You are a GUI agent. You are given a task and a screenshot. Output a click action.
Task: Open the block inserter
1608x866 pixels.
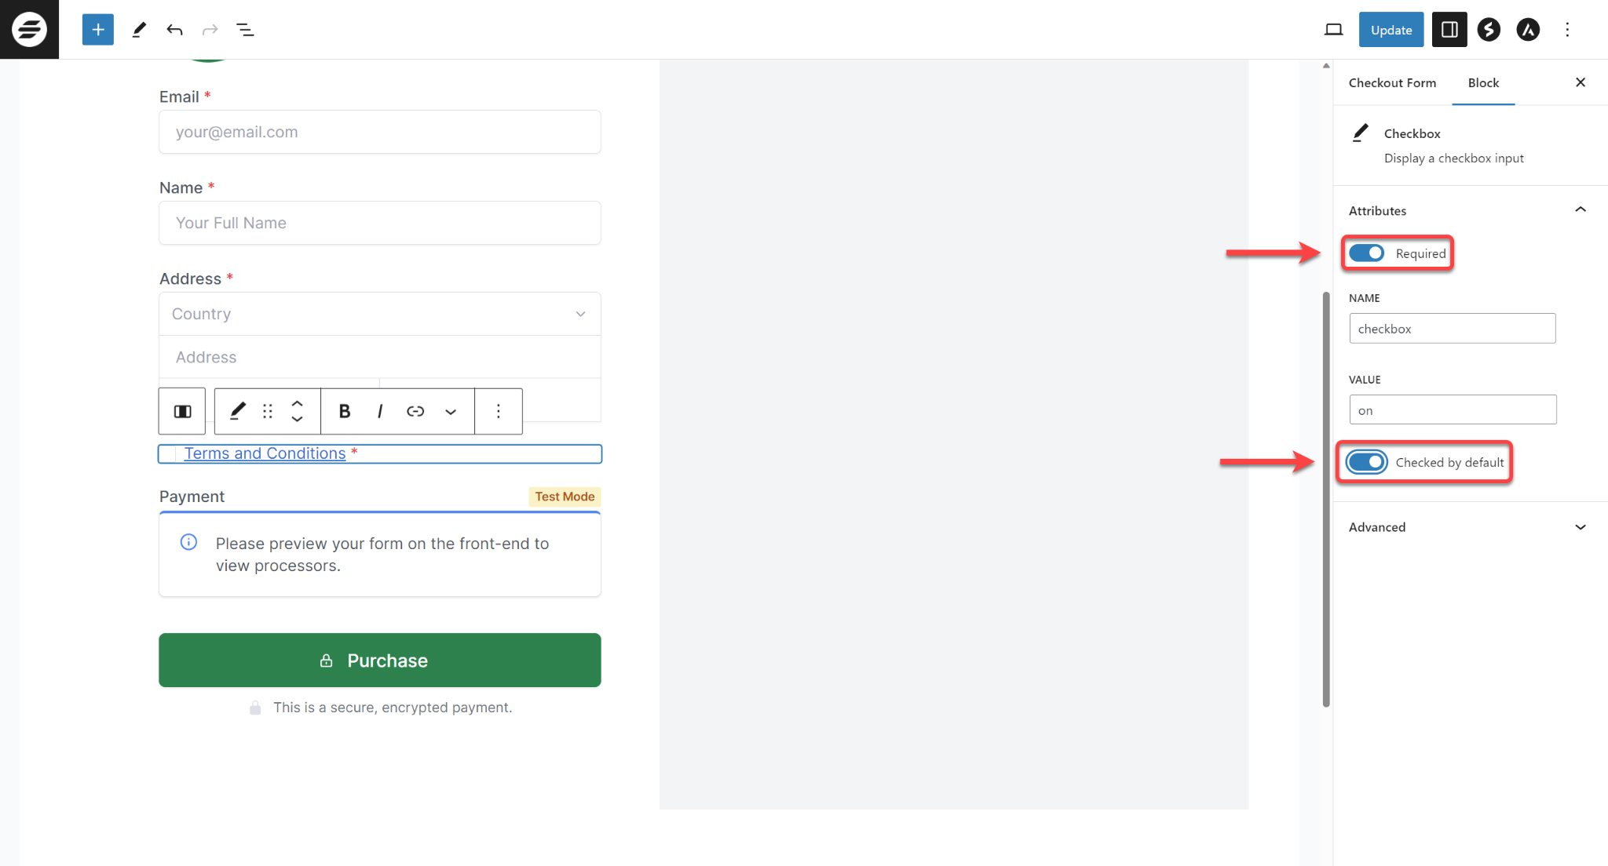[x=97, y=29]
